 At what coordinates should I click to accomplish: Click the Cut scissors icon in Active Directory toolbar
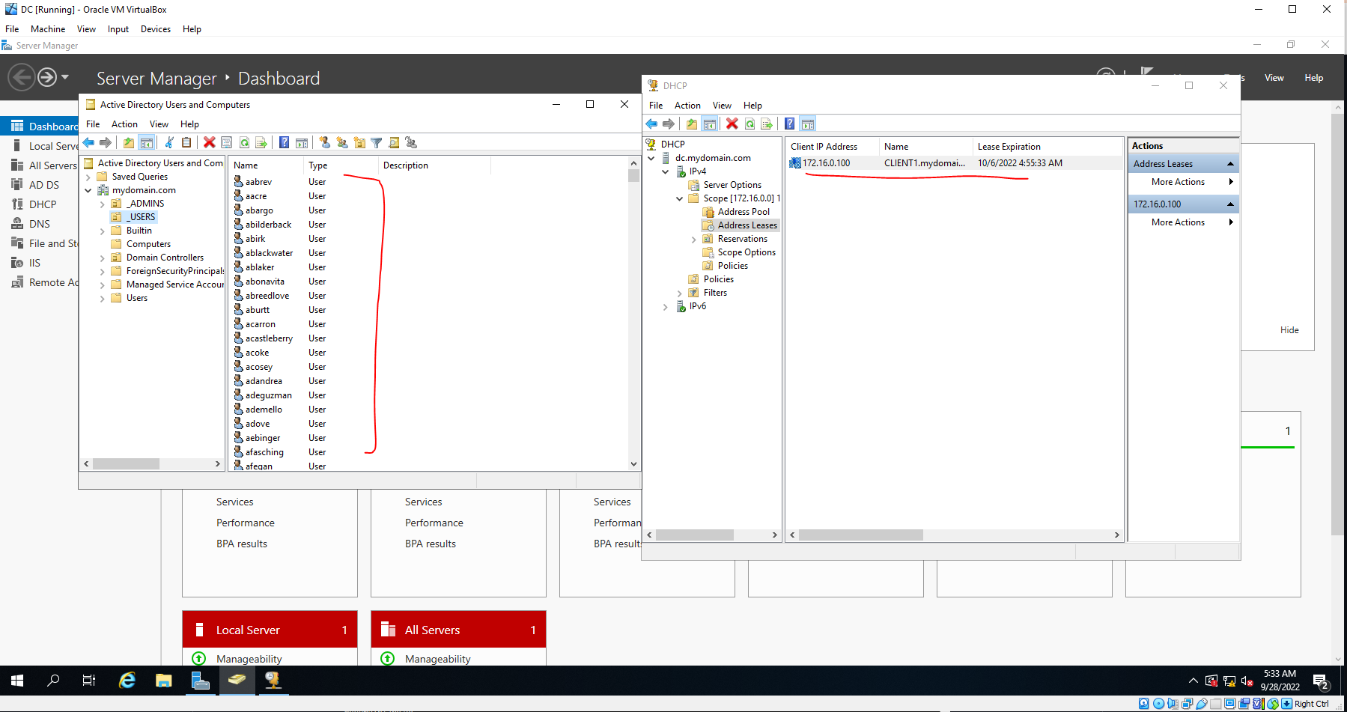point(169,143)
